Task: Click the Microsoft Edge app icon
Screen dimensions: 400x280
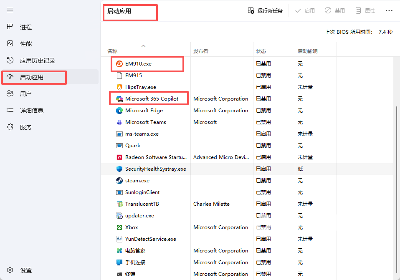Action: (119, 111)
